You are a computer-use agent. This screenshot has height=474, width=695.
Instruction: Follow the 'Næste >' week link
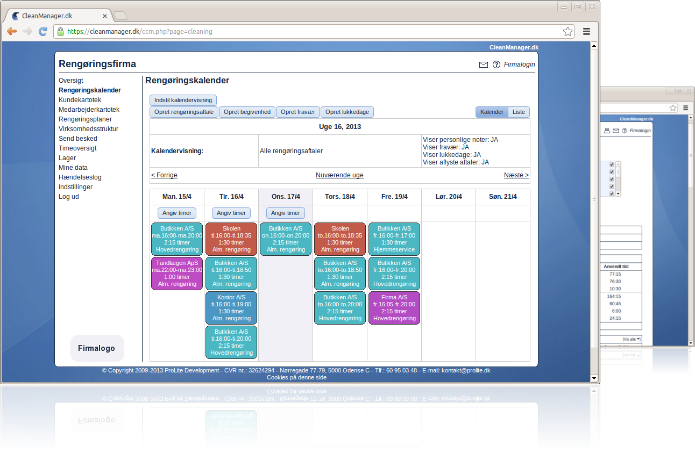(516, 175)
